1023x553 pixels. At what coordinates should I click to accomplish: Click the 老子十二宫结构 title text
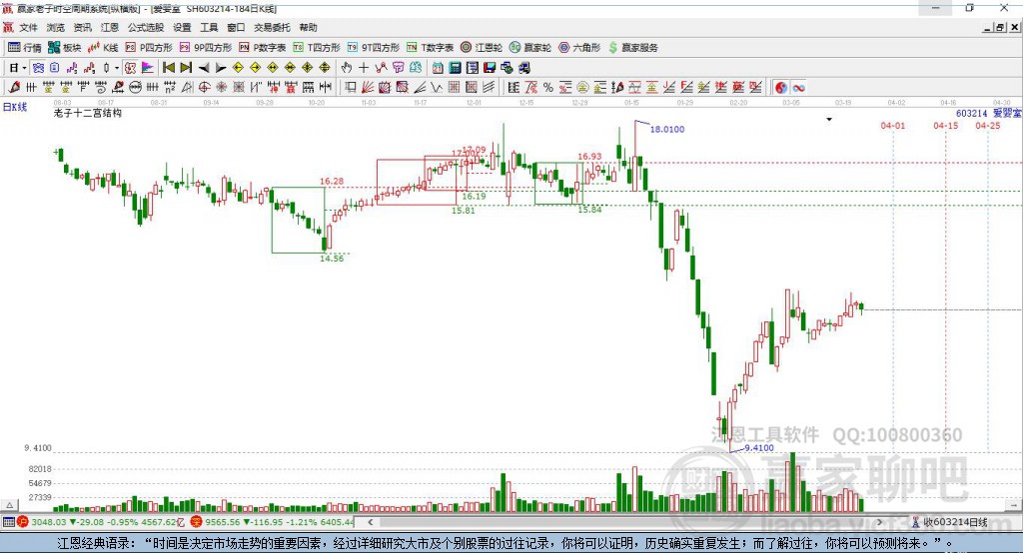(88, 113)
